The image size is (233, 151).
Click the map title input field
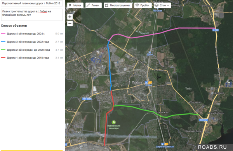[x=32, y=3]
